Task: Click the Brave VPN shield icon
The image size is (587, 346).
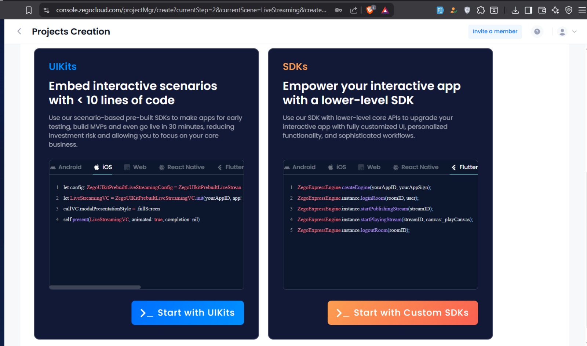Action: (569, 10)
